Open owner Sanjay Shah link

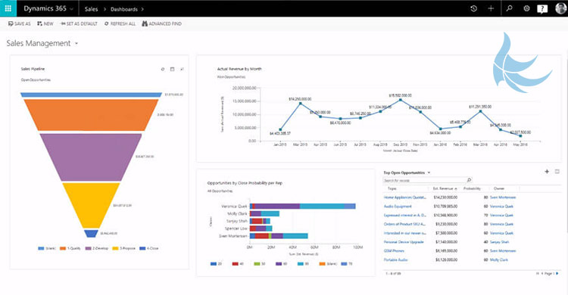[x=499, y=242]
